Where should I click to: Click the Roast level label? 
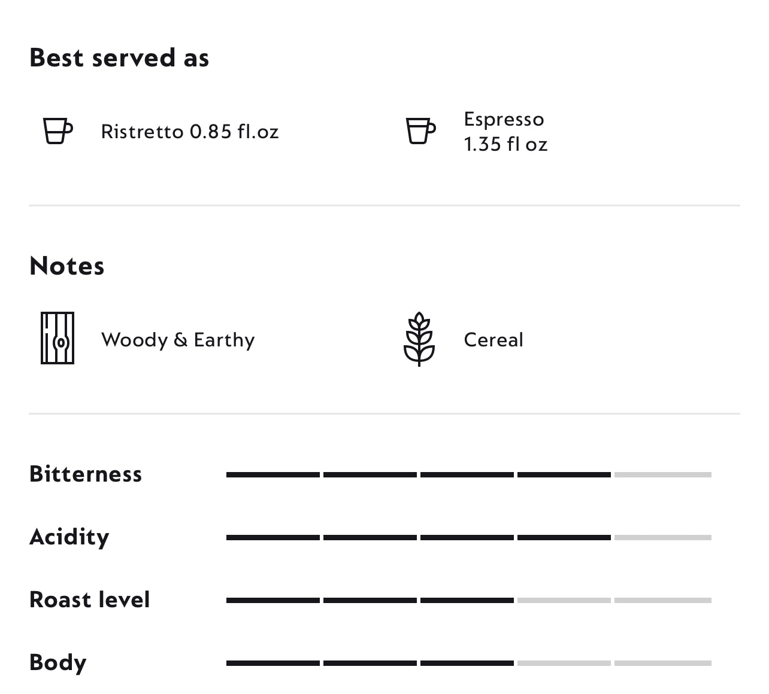coord(89,599)
